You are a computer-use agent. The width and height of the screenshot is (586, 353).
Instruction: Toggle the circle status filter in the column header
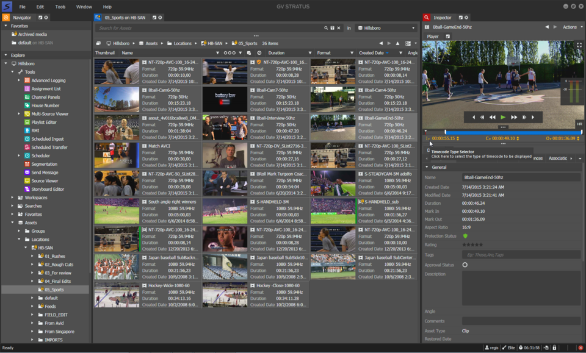259,53
